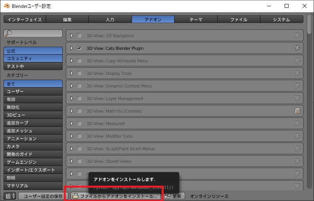The image size is (314, 201).
Task: Select ユーザー category
Action: point(33,91)
